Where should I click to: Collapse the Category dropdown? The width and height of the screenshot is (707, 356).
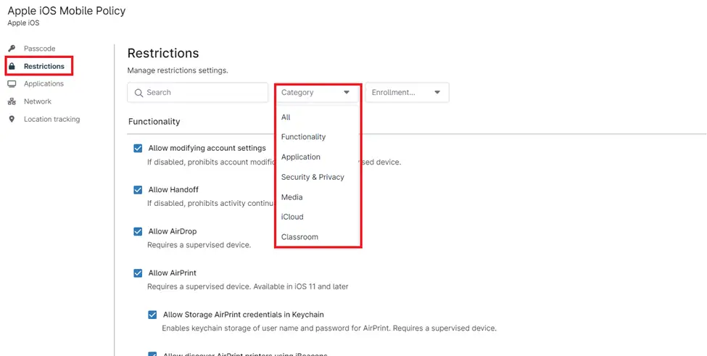pyautogui.click(x=318, y=92)
